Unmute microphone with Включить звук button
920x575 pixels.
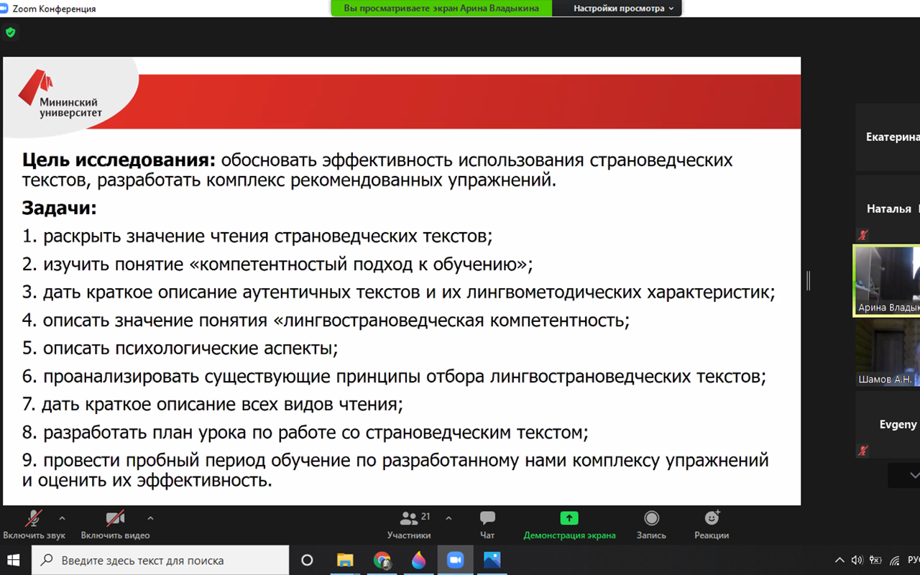click(x=34, y=525)
